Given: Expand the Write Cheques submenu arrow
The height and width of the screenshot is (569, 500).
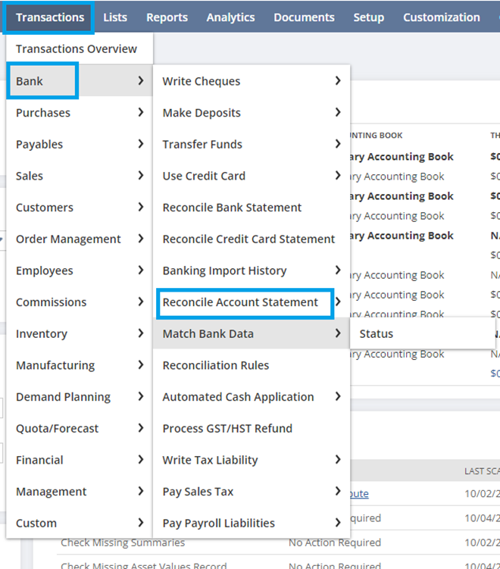Looking at the screenshot, I should coord(338,81).
